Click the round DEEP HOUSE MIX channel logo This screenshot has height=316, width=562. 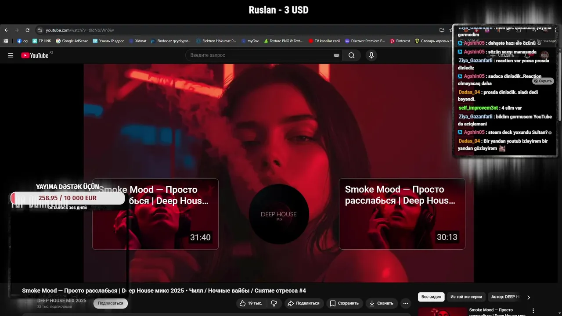coord(279,214)
